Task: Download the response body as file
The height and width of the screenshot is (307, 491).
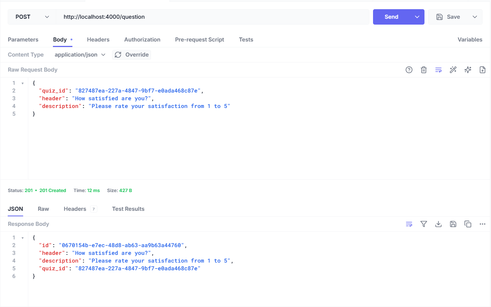Action: coord(438,224)
